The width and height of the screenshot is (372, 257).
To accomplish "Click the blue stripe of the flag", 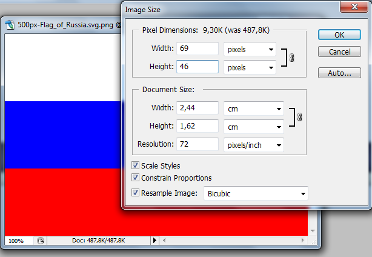I will tap(63, 135).
